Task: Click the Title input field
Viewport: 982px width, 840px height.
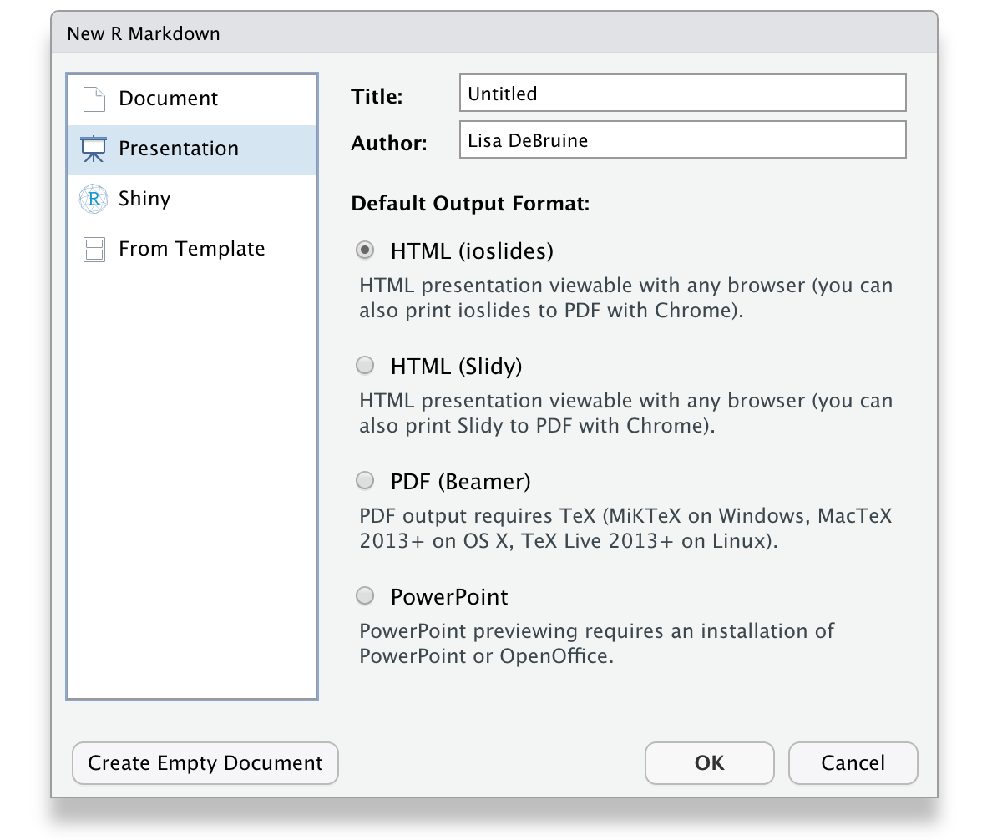Action: (x=683, y=94)
